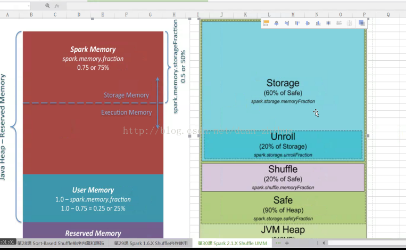Select column E header
The width and height of the screenshot is (406, 250).
pyautogui.click(x=103, y=15)
